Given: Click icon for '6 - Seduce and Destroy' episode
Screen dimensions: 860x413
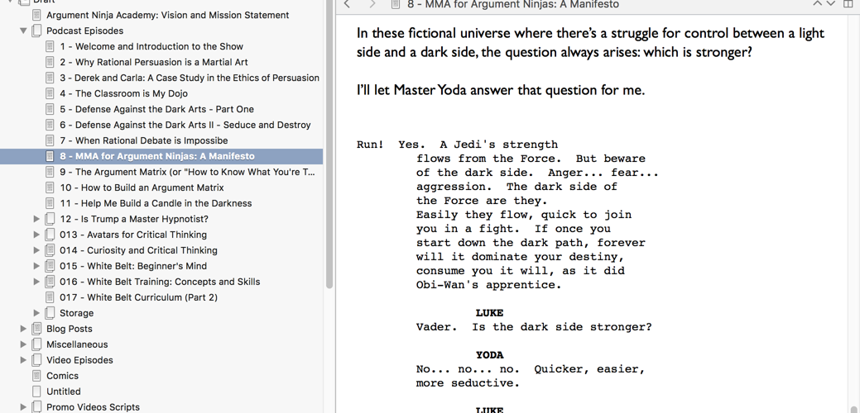Looking at the screenshot, I should click(x=50, y=126).
